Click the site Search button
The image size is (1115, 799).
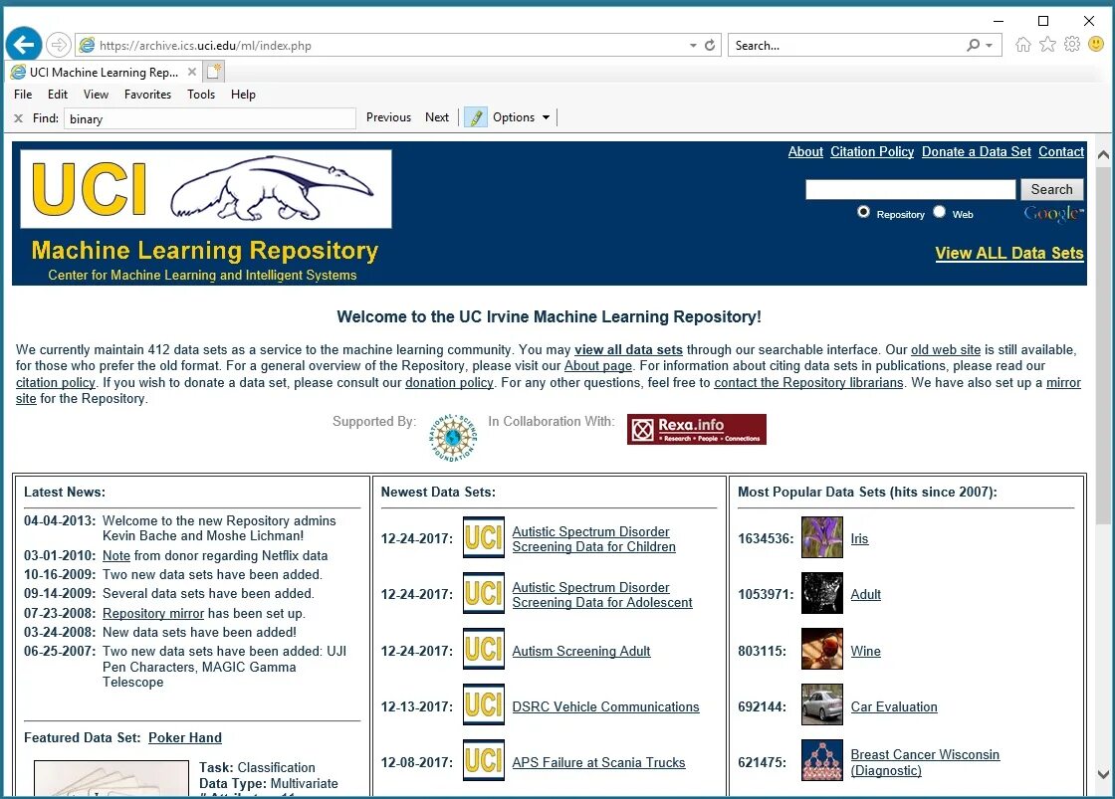[1051, 189]
